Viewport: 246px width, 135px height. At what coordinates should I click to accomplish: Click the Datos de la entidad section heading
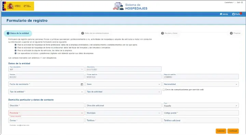pos(19,64)
